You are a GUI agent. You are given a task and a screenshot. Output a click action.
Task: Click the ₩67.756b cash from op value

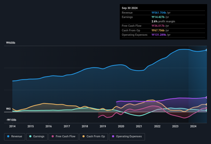click(158, 30)
